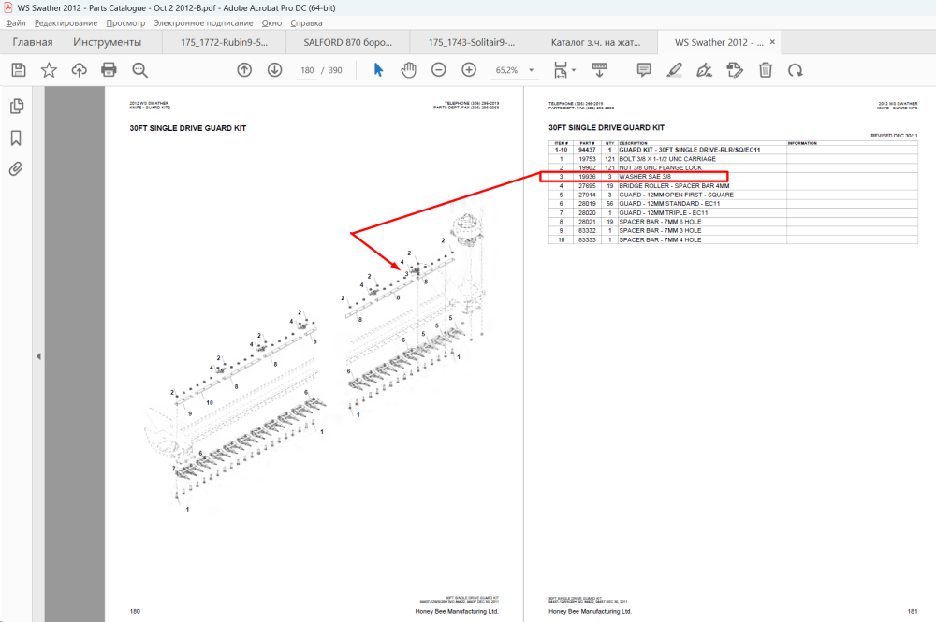Save the file with the floppy disk icon

tap(19, 70)
